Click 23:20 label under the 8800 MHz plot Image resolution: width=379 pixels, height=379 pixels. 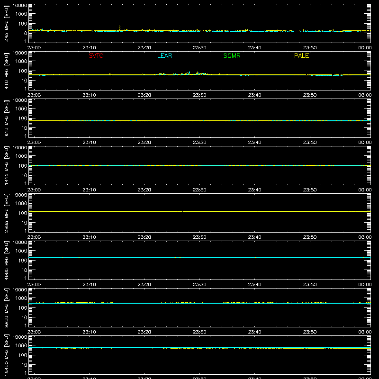pos(144,332)
